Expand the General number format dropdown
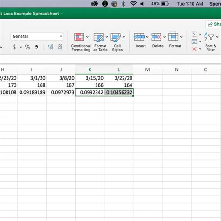This screenshot has width=221, height=221. point(61,36)
